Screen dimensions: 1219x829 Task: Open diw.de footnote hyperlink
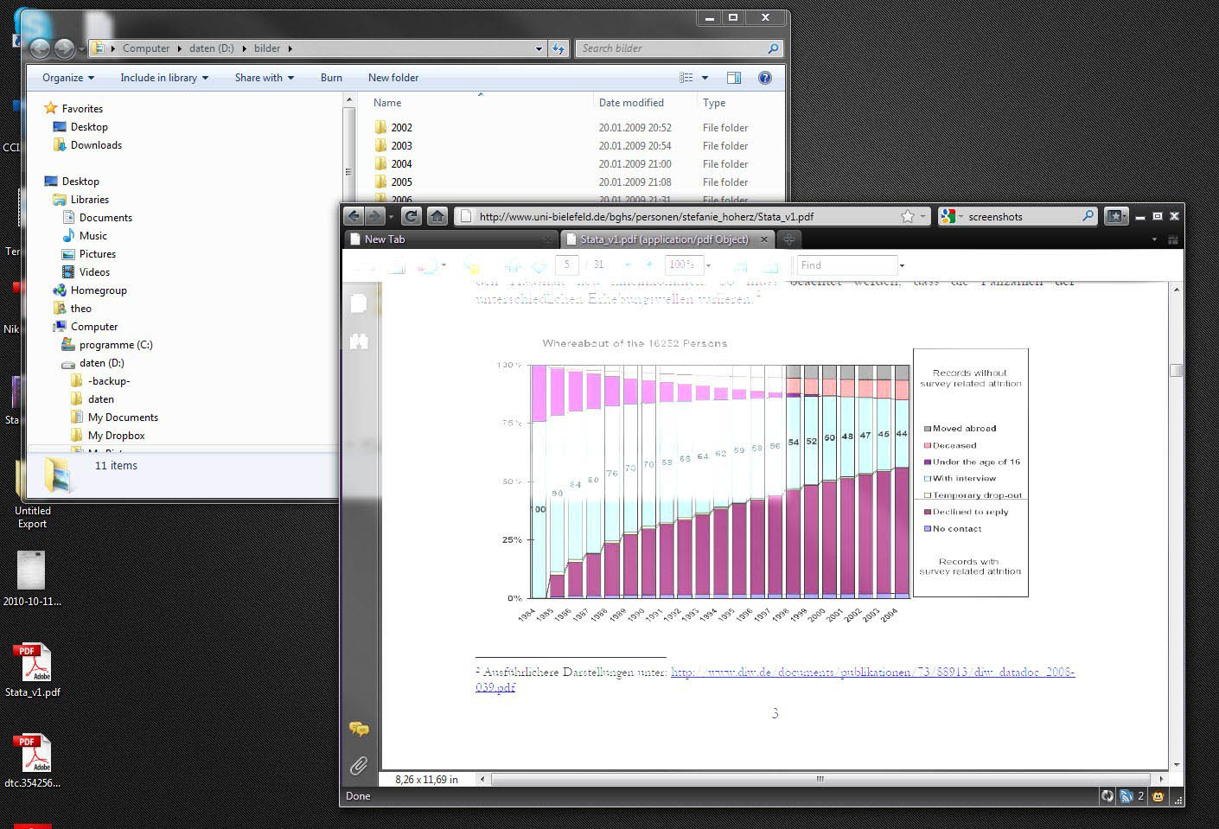872,672
